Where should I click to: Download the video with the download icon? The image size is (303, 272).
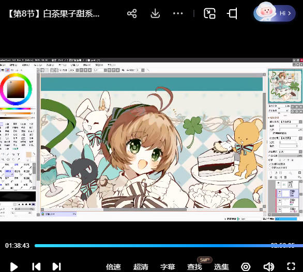pyautogui.click(x=155, y=13)
